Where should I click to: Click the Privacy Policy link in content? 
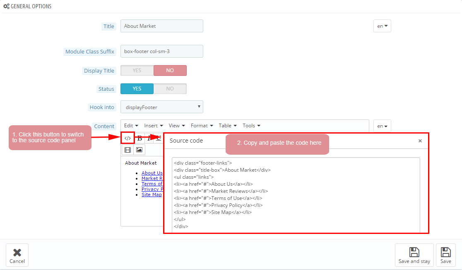tap(152, 189)
